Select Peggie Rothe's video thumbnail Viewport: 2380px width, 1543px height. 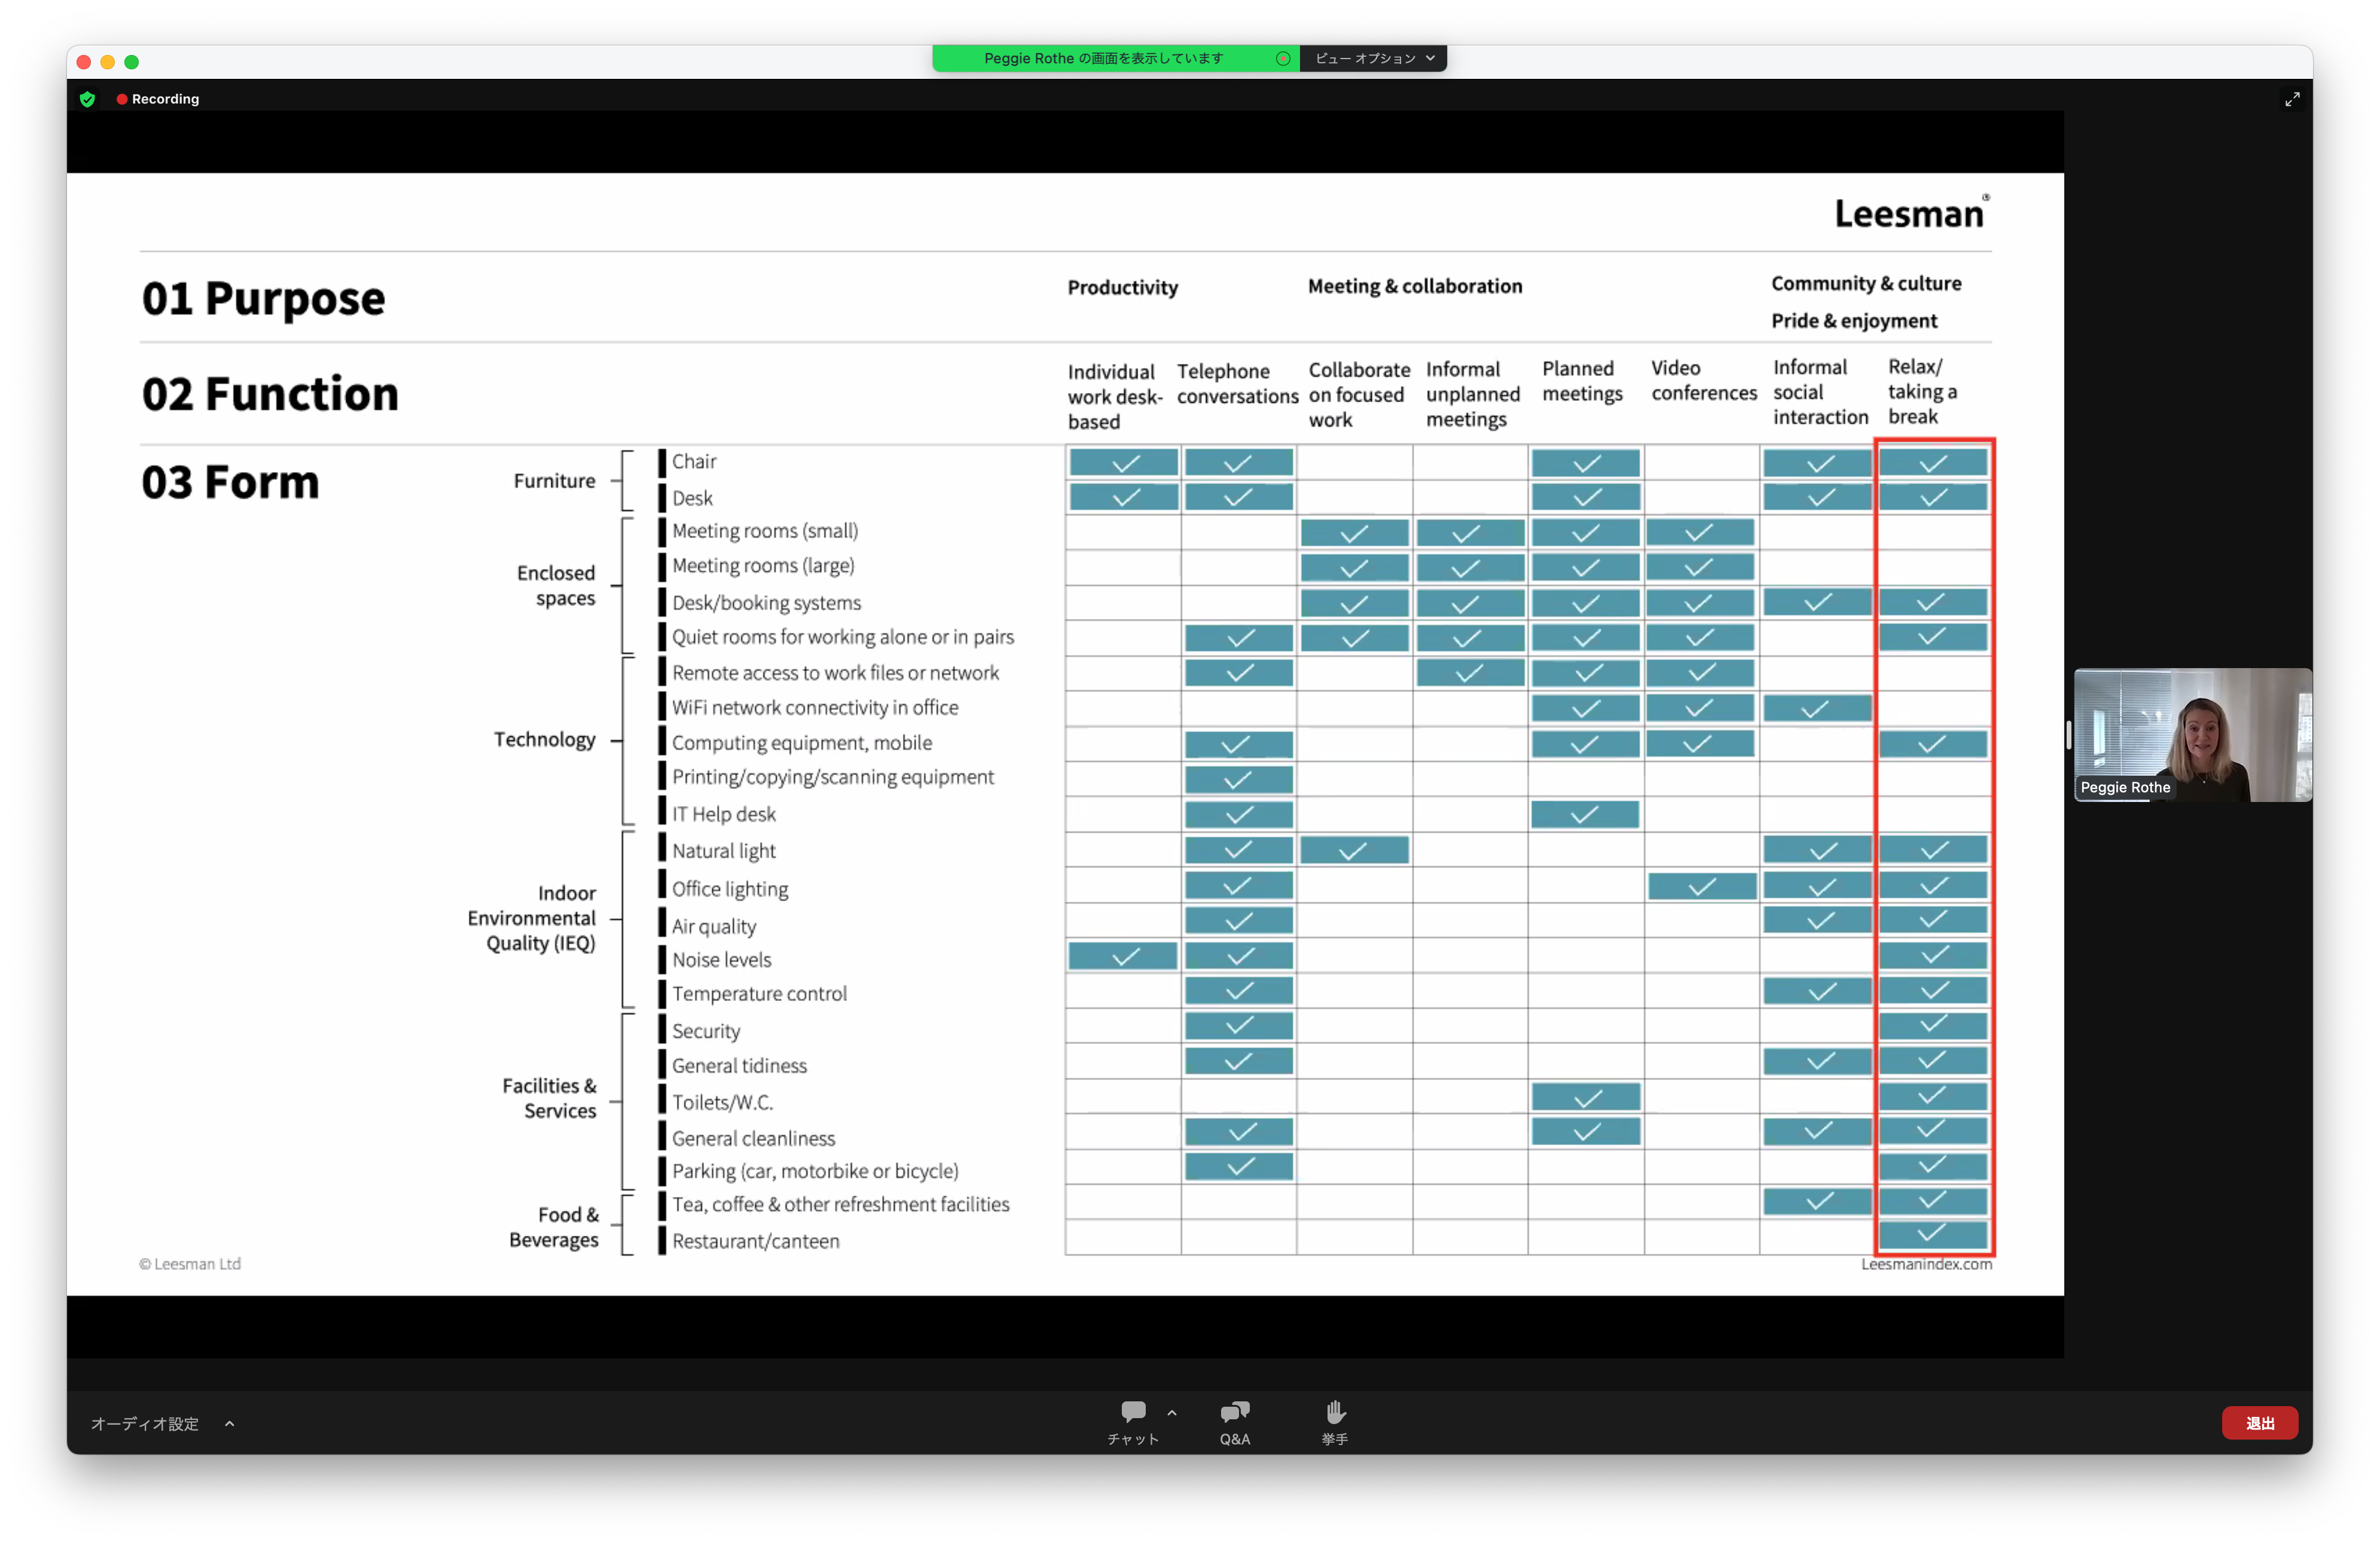[x=2193, y=734]
